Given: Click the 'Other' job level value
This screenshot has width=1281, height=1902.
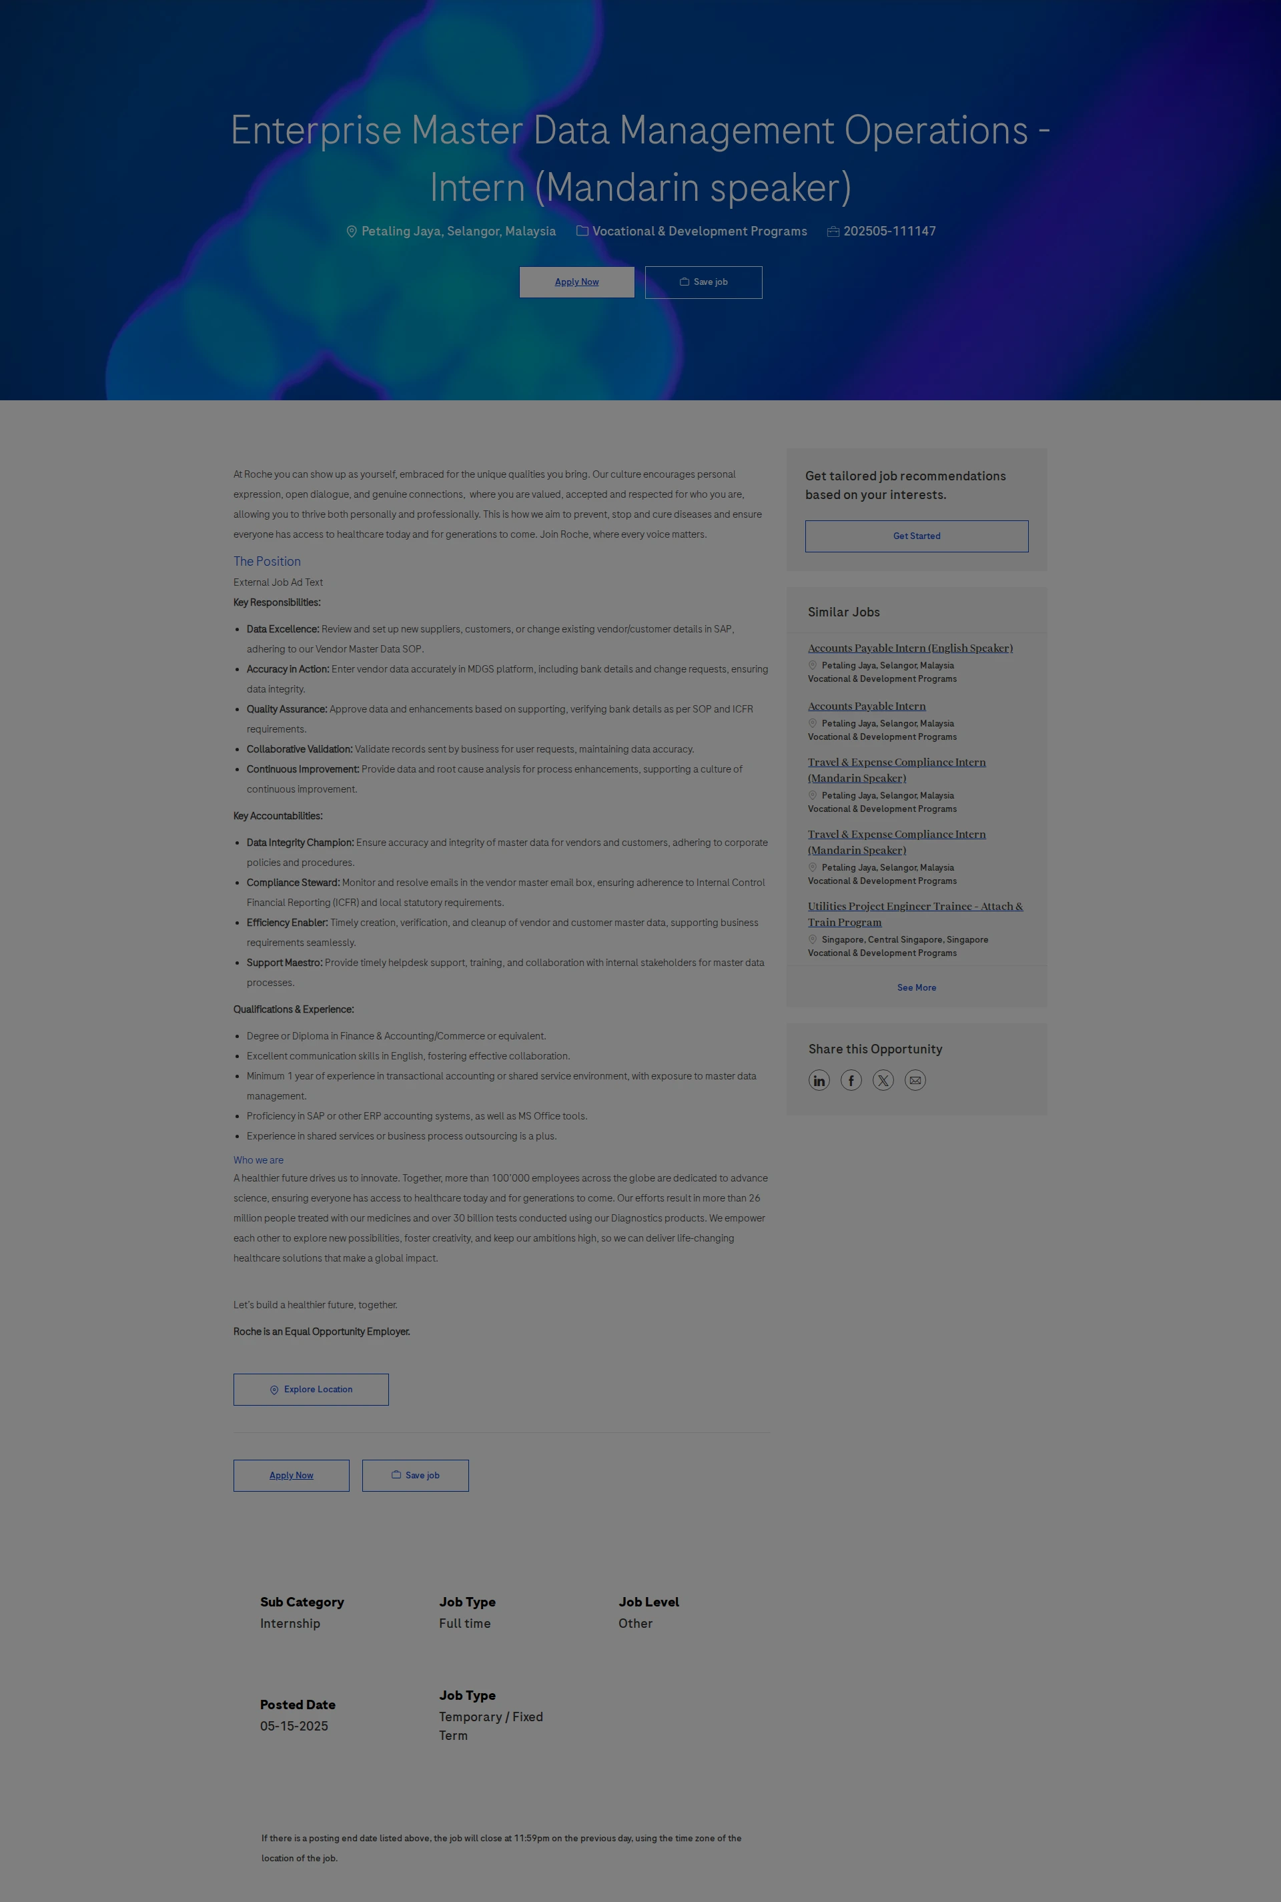Looking at the screenshot, I should coord(636,1624).
